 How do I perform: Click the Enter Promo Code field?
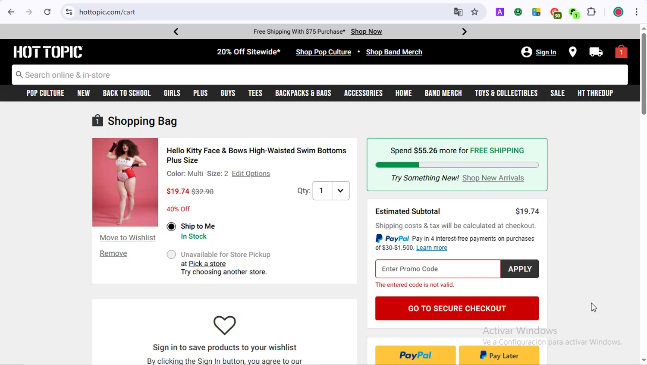point(438,269)
